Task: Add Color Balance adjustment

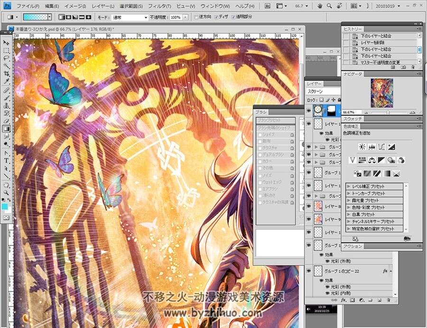Action: coord(371,160)
